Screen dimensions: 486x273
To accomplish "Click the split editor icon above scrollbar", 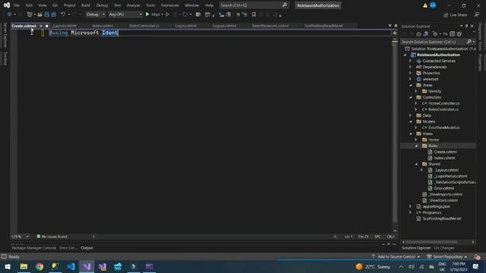I will pos(395,33).
